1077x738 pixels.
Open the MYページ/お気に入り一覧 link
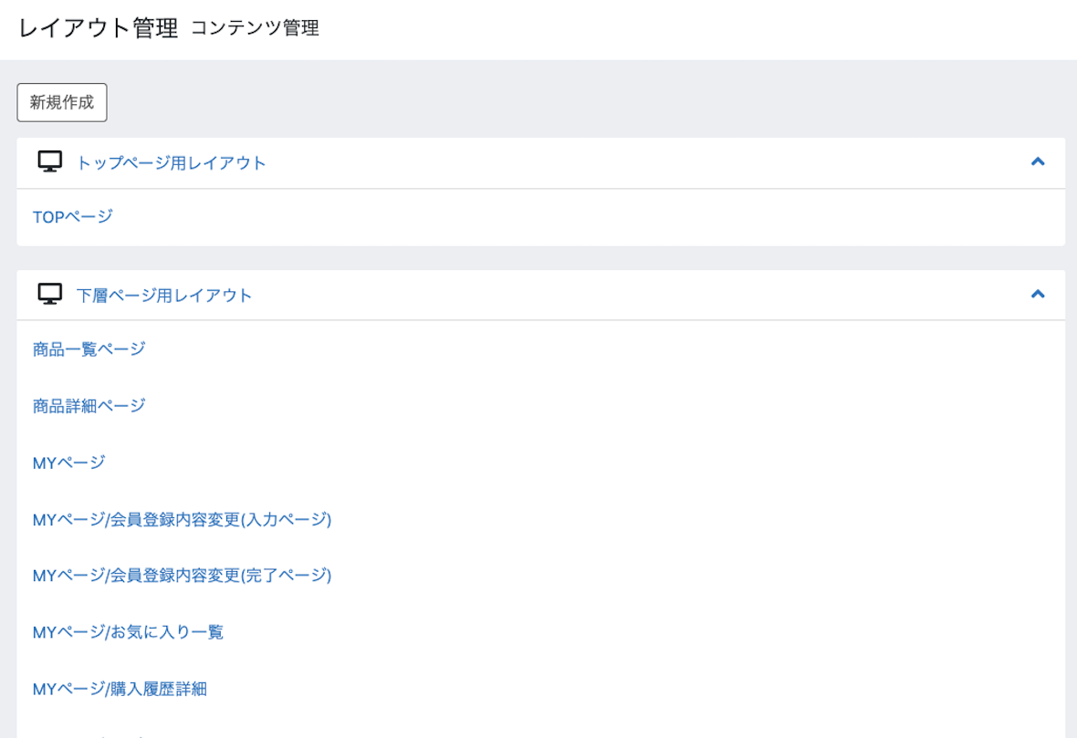tap(129, 632)
